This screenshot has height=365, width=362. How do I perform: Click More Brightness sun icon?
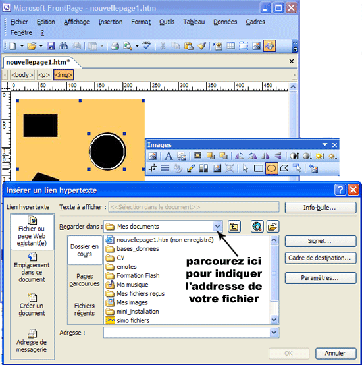320,156
